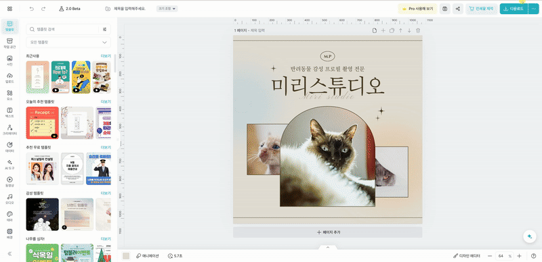Open 애니메이션 animation settings
The width and height of the screenshot is (542, 262).
pos(147,256)
